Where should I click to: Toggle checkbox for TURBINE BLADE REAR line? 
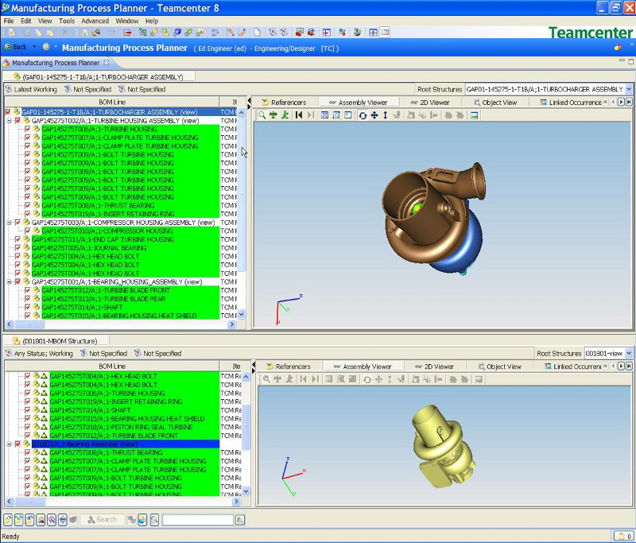pos(28,299)
